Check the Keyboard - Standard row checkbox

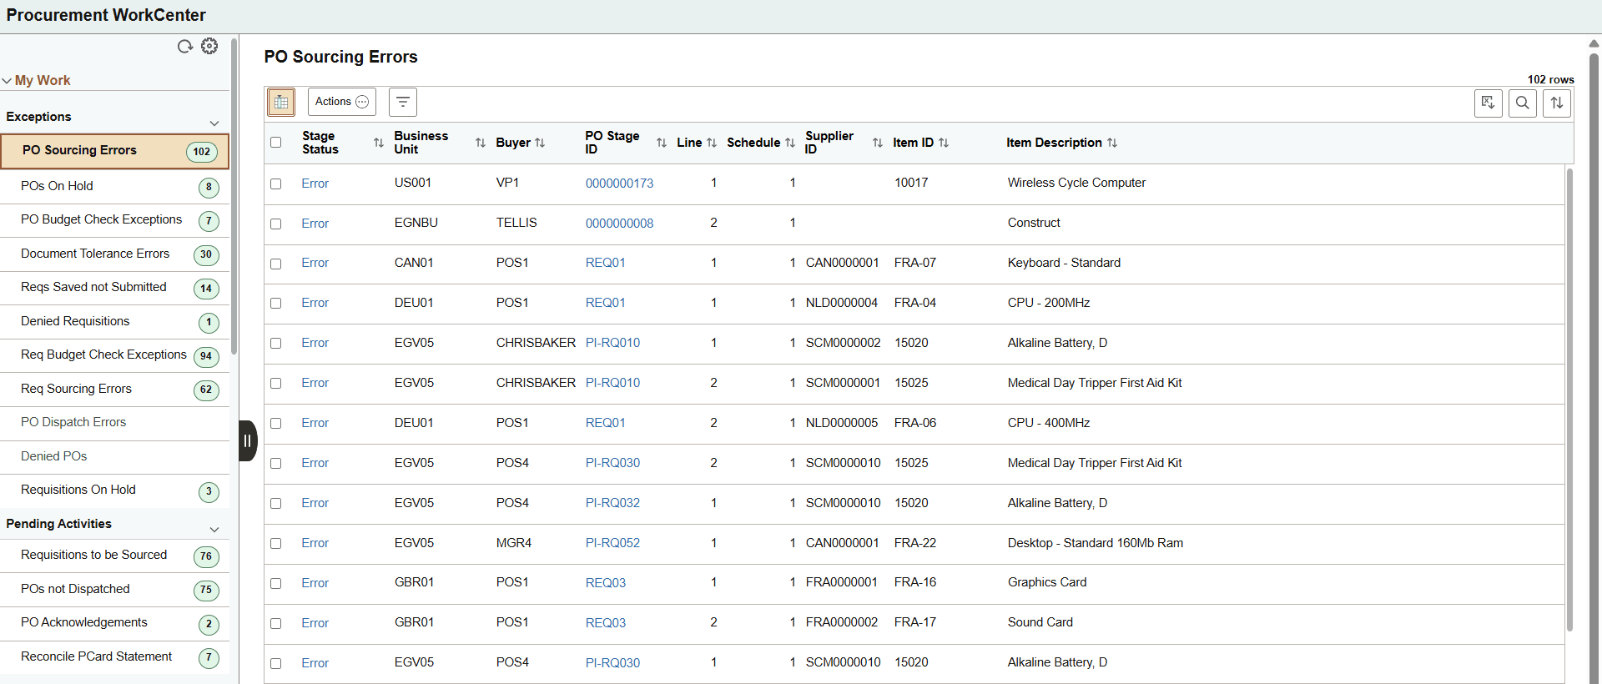click(276, 264)
